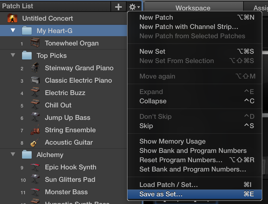268x204 pixels.
Task: Select the Steinway Grand Piano patch name
Action: (79, 68)
